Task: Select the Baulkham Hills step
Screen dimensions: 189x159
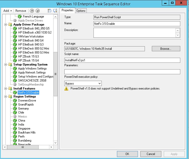Action: coord(27,132)
